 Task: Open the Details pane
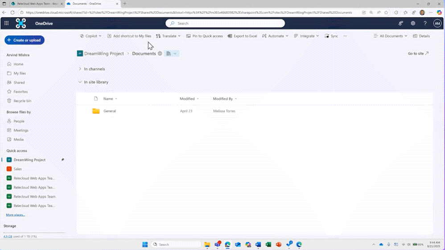coord(421,36)
